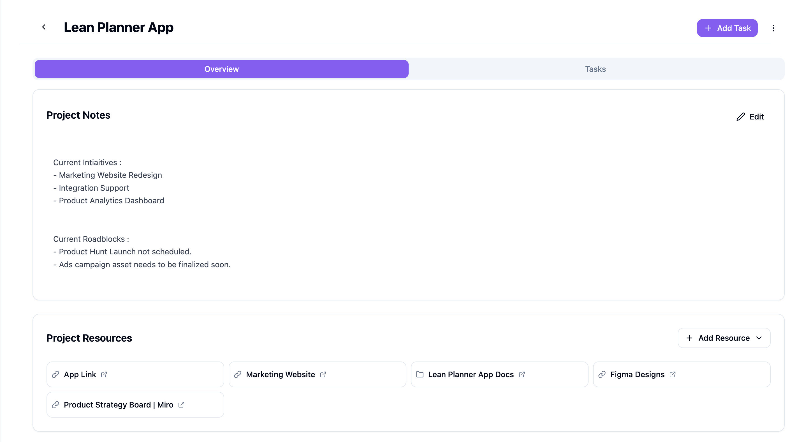
Task: Open the three-dot more options menu
Action: 773,28
